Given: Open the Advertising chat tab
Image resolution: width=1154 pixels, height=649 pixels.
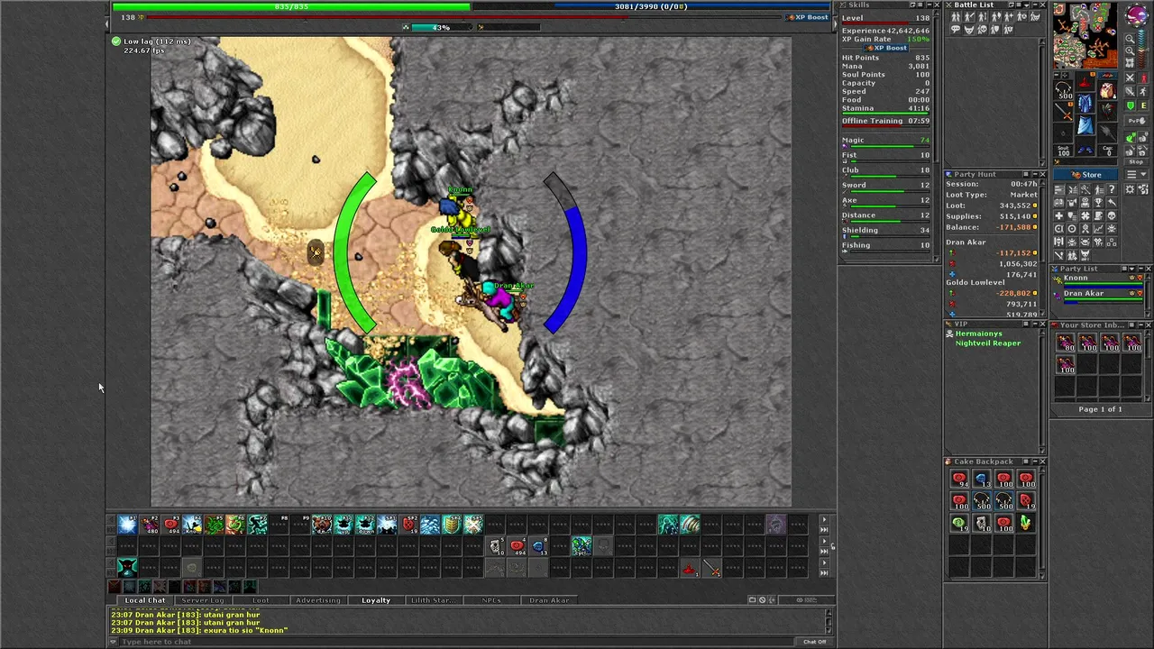Looking at the screenshot, I should tap(318, 600).
